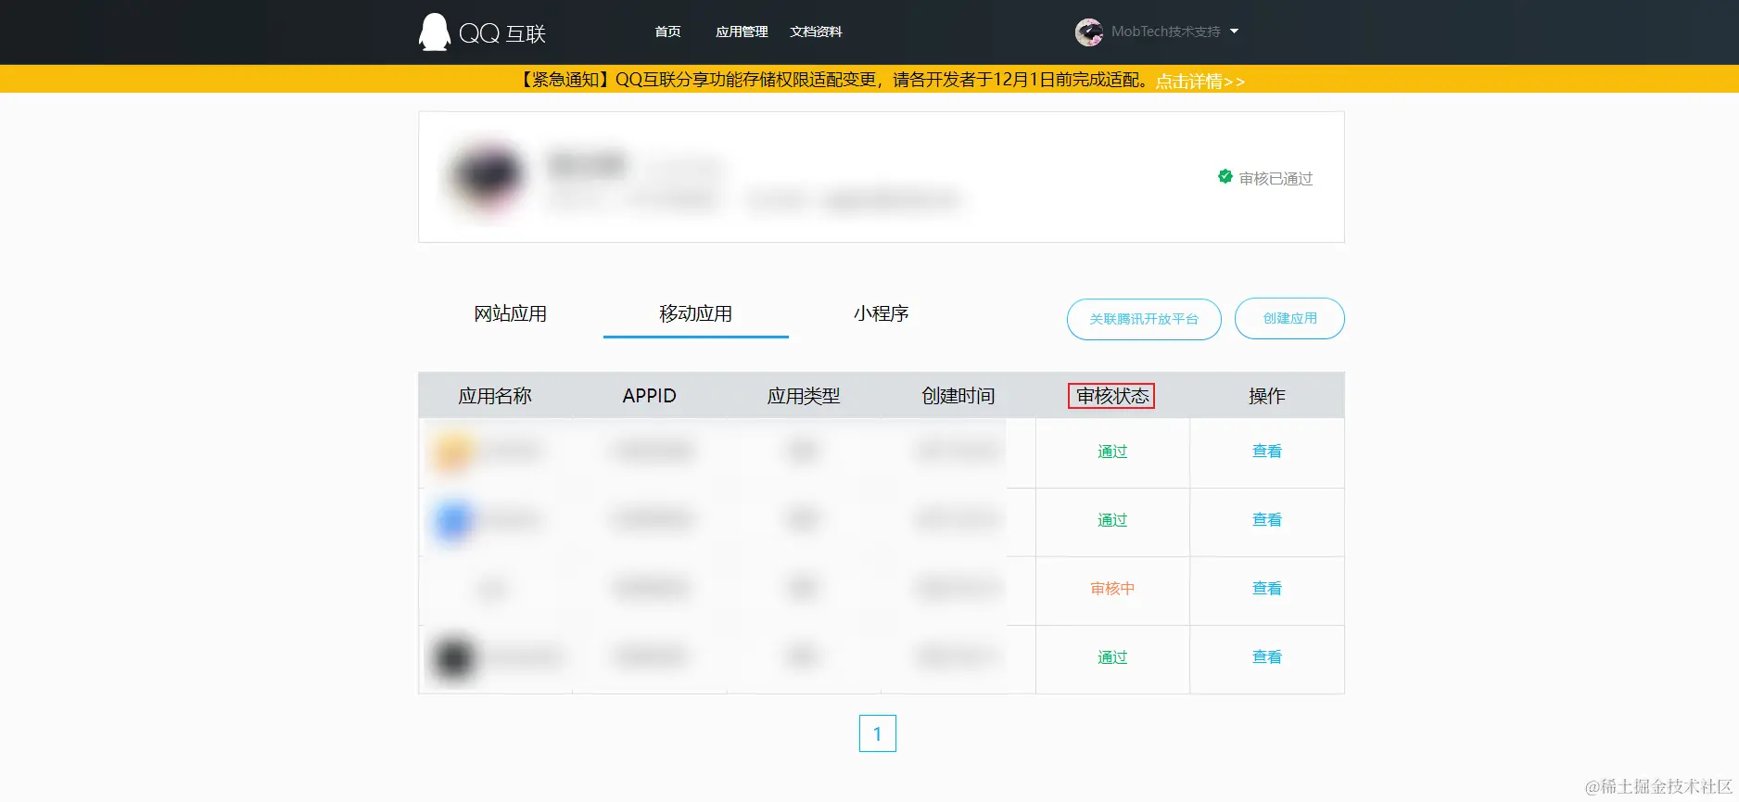The image size is (1739, 802).
Task: Click the MobTech技术支持 username
Action: [x=1165, y=32]
